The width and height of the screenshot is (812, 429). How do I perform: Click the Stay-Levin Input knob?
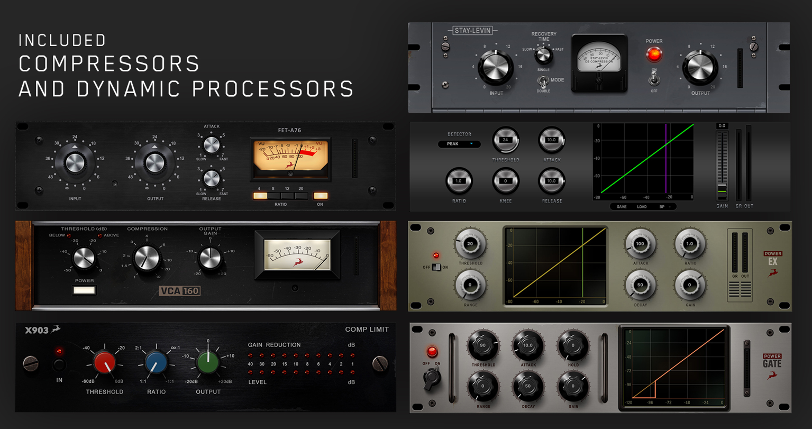click(x=496, y=69)
